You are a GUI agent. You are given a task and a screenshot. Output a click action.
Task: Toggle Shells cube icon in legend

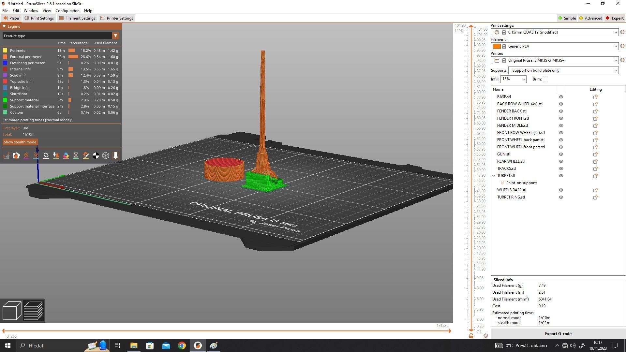point(106,156)
